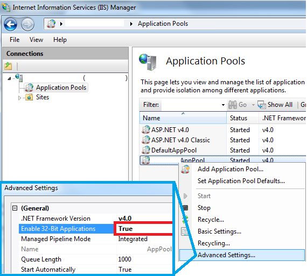Click the .NET Framework Version property label
The image size is (307, 276).
coord(55,219)
